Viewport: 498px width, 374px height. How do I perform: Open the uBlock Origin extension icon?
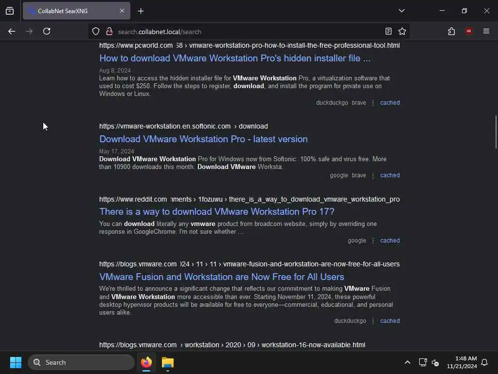pos(469,31)
